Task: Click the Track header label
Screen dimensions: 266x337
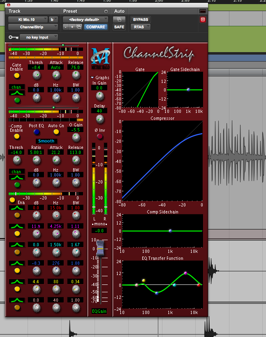Action: [14, 11]
